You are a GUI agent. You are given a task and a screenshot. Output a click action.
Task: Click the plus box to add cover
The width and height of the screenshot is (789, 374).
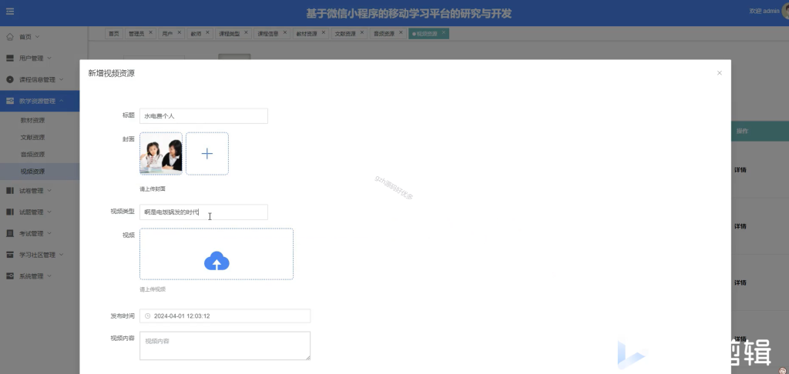(207, 154)
